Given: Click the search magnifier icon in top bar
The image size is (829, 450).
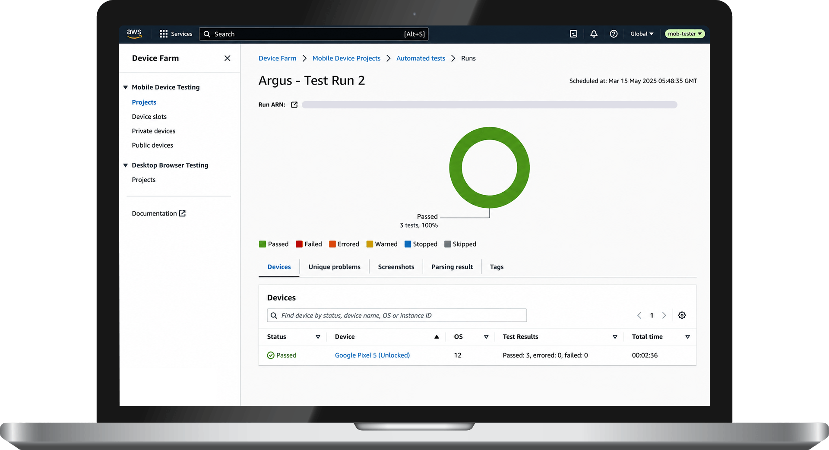Looking at the screenshot, I should pos(207,34).
